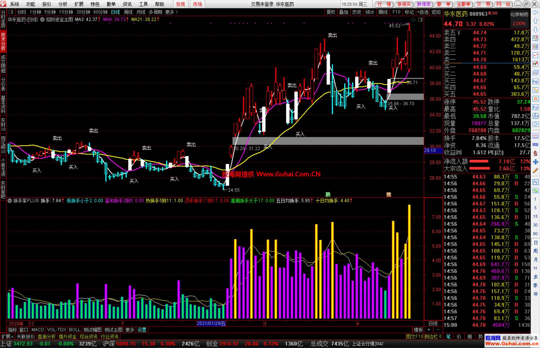Click the circle icon in right sidebar
540x348 pixels.
tap(535, 124)
